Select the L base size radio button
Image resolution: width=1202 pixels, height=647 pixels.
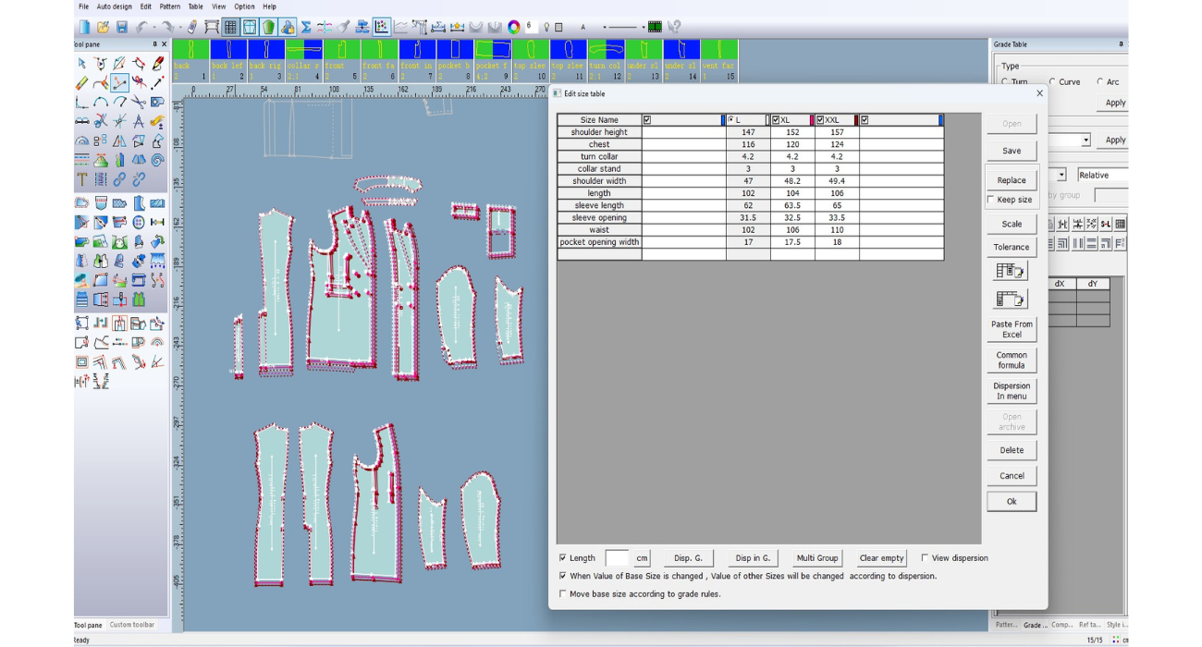(731, 120)
